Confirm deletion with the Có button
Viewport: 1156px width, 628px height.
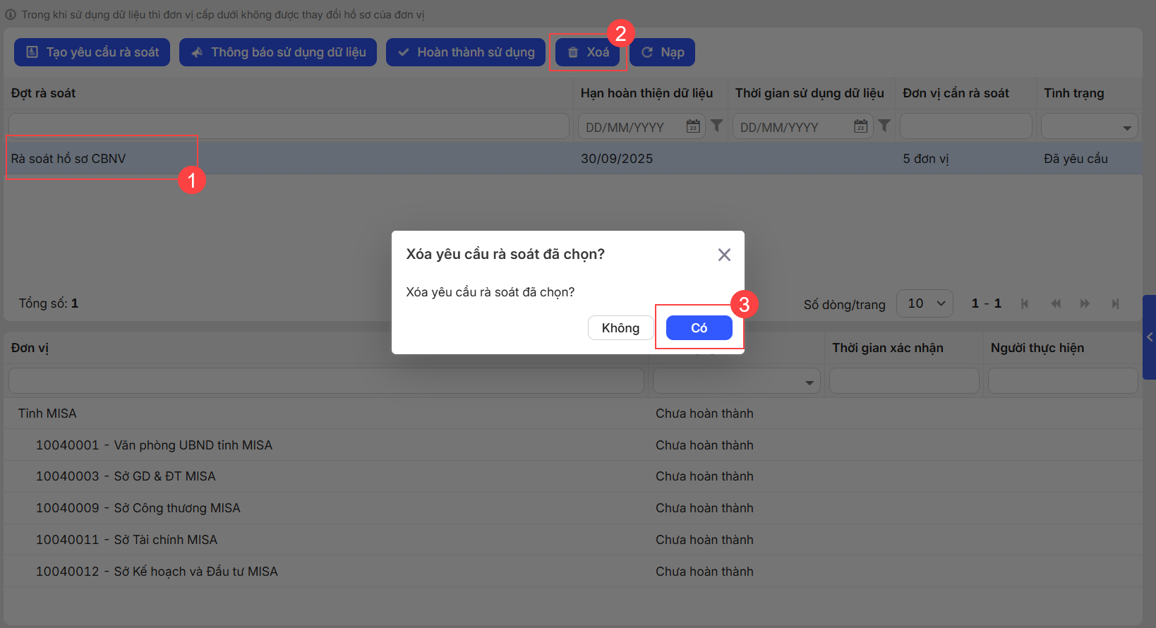click(x=699, y=328)
